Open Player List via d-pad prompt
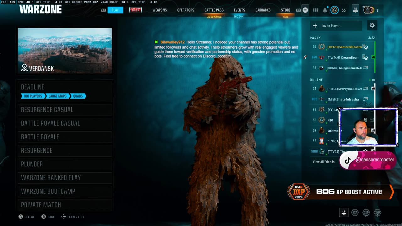This screenshot has width=402, height=226. [73, 217]
